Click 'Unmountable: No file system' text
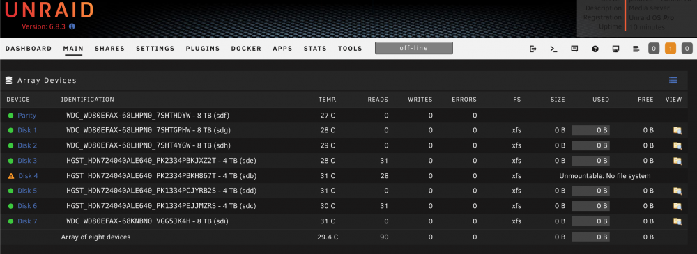697x254 pixels. point(605,176)
